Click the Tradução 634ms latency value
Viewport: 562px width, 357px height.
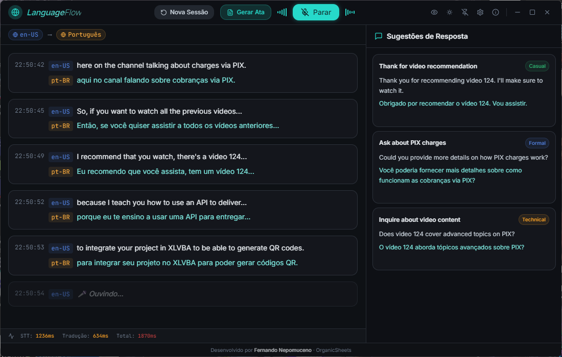click(100, 336)
